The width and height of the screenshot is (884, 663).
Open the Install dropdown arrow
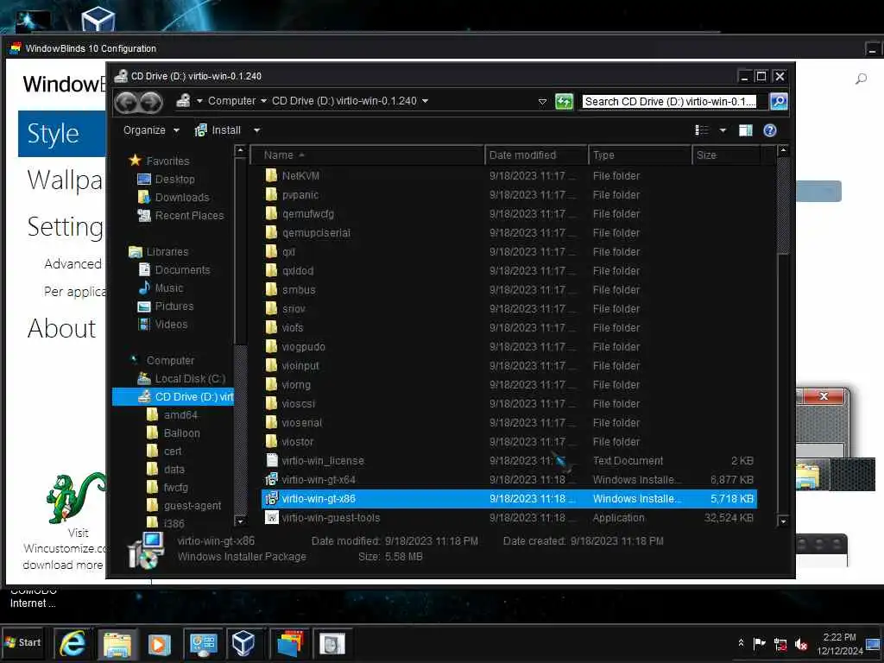point(257,130)
